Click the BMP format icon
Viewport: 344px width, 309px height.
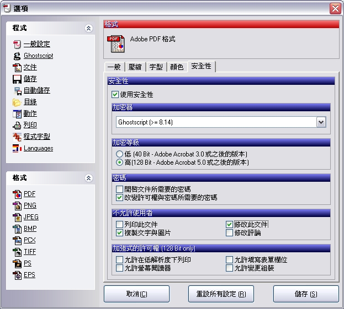click(17, 229)
